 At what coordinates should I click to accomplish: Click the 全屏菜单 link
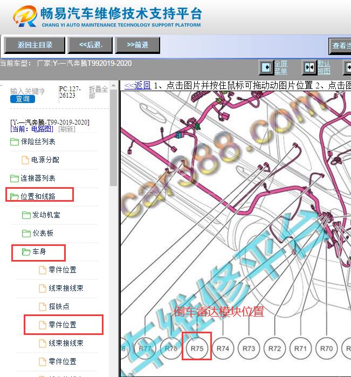pyautogui.click(x=281, y=67)
